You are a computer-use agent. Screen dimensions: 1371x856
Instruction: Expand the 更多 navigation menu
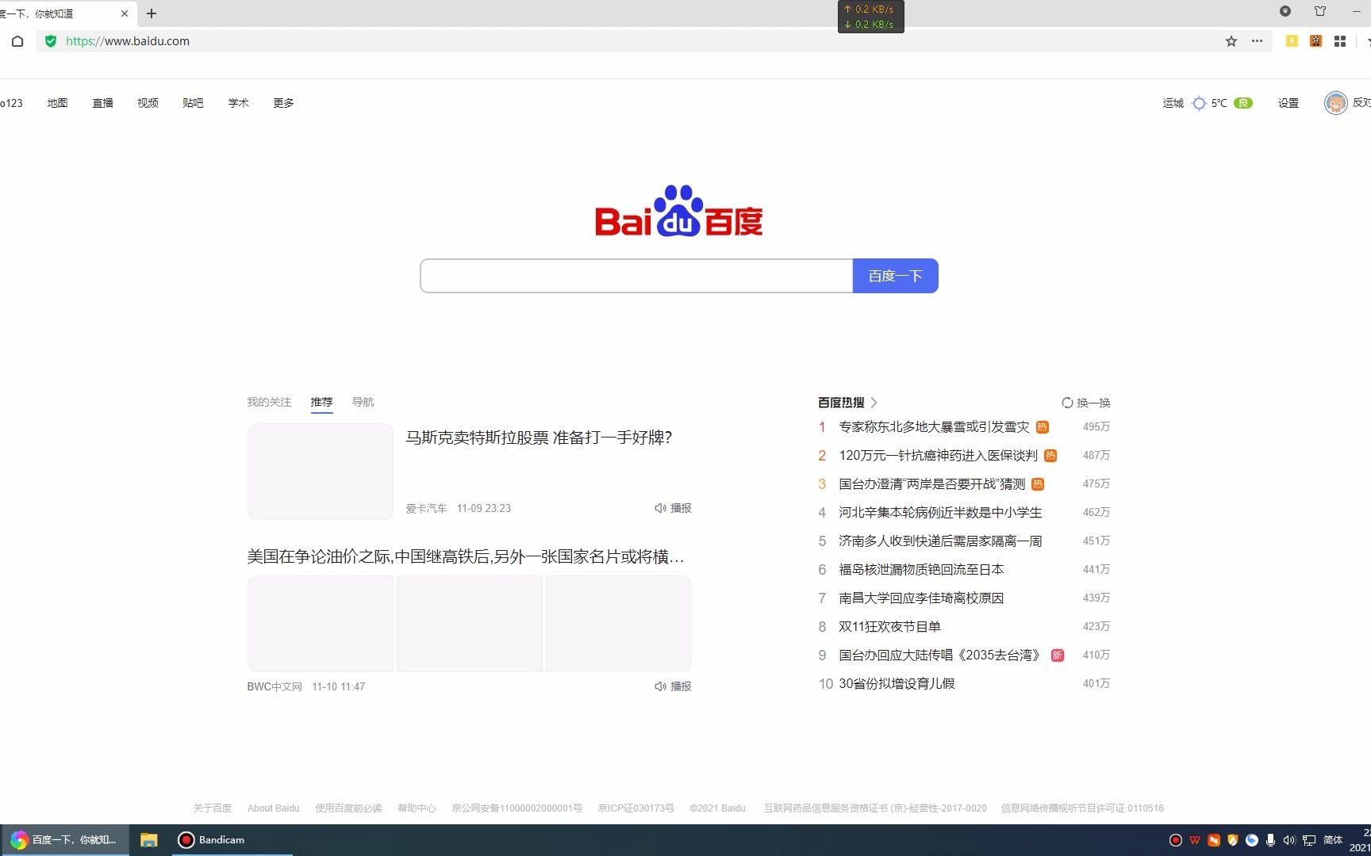(282, 103)
